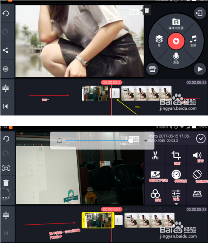Image resolution: width=208 pixels, height=243 pixels.
Task: Tap redo arrow in the bottom screenshot
Action: (6, 153)
